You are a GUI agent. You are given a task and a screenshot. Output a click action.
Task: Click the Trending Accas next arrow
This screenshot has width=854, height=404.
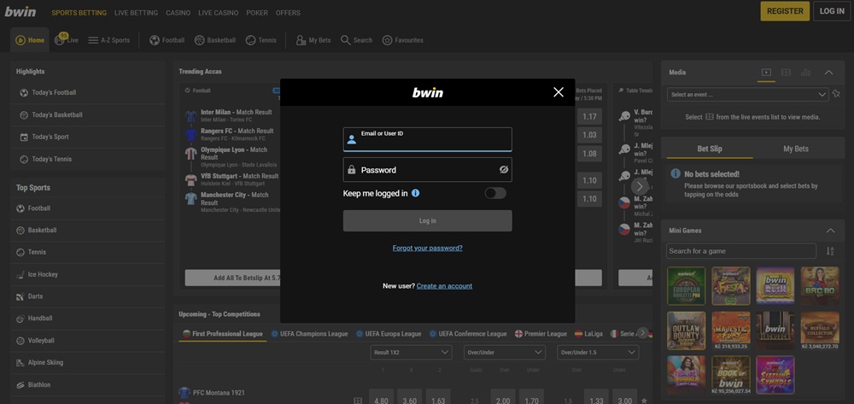(x=640, y=187)
